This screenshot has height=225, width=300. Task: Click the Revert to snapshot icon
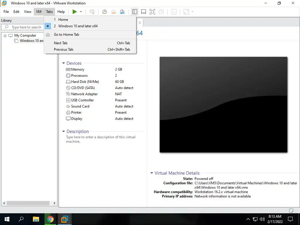(x=113, y=12)
